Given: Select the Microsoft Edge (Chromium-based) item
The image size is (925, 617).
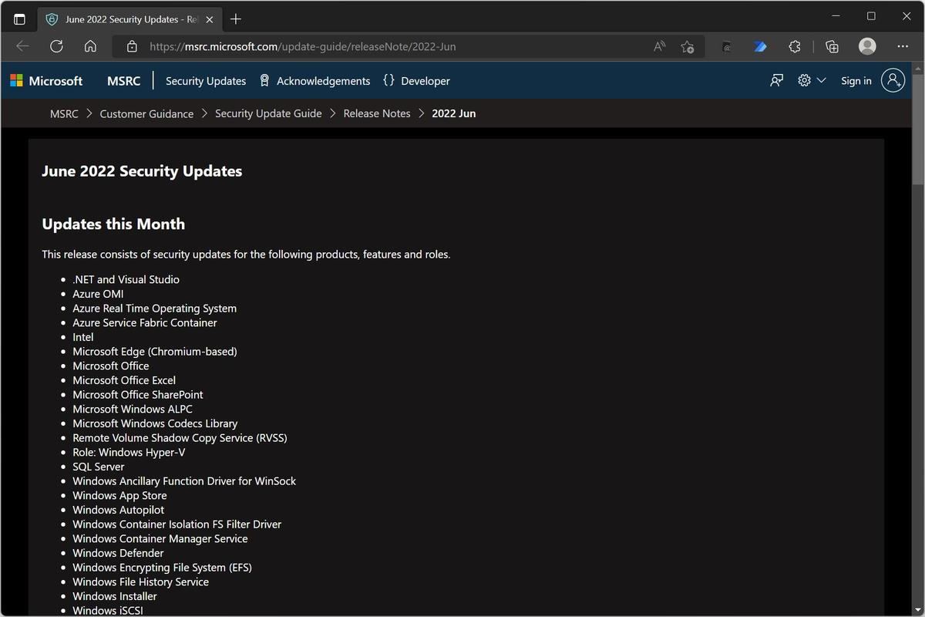Looking at the screenshot, I should point(155,352).
